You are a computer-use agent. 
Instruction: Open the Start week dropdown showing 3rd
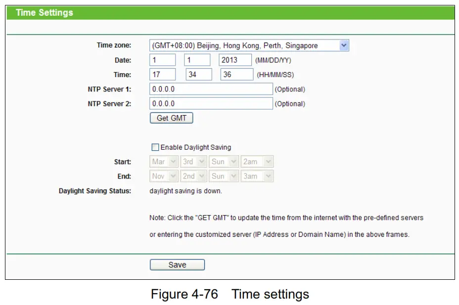(x=193, y=161)
